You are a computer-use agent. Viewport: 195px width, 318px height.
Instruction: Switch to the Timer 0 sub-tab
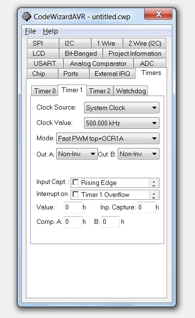tap(45, 91)
